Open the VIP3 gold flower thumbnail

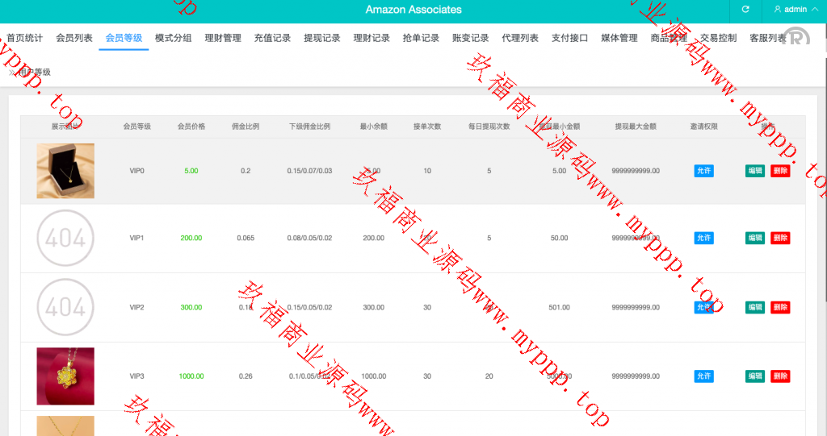(65, 376)
